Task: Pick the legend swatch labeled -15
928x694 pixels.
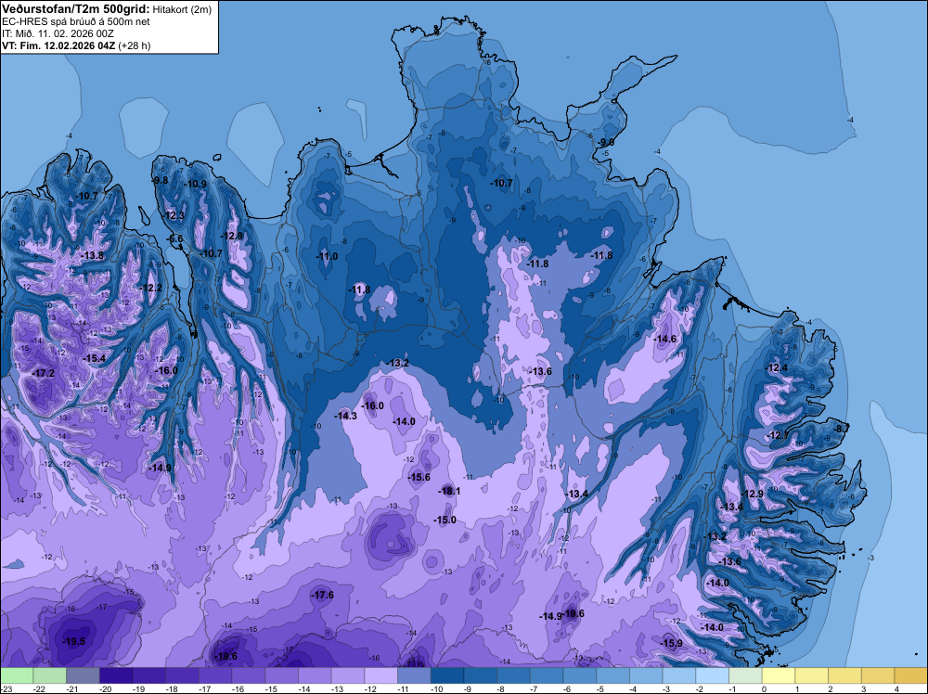Action: [282, 675]
